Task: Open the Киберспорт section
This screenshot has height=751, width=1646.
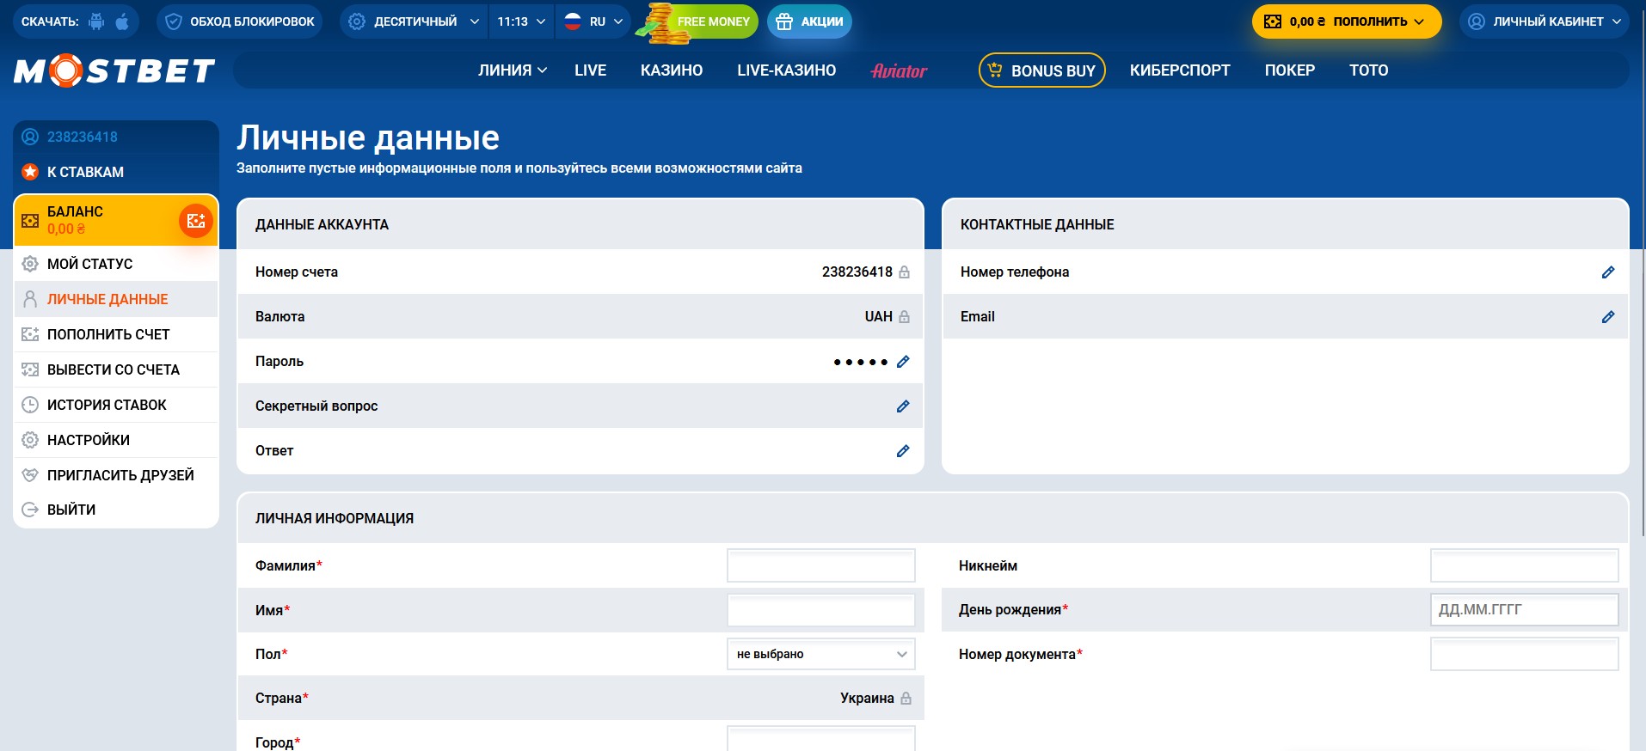Action: coord(1180,70)
